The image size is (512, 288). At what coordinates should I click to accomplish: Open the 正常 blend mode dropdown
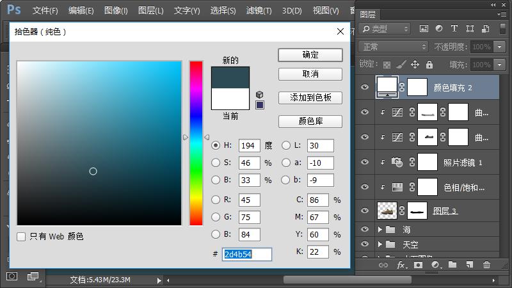[393, 47]
